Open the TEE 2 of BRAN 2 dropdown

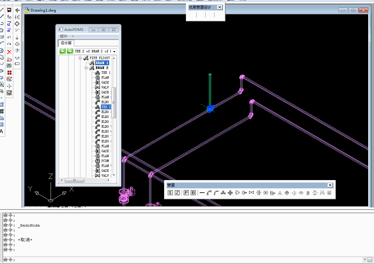tap(114, 51)
